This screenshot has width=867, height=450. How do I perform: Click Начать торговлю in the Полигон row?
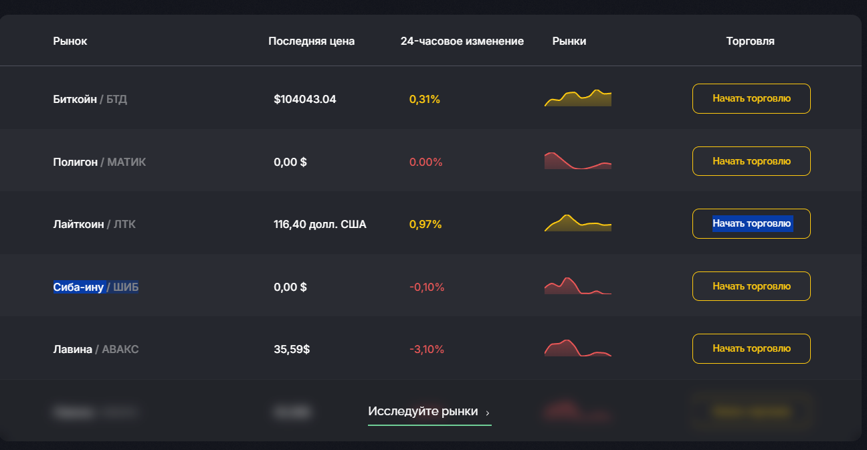(x=751, y=161)
